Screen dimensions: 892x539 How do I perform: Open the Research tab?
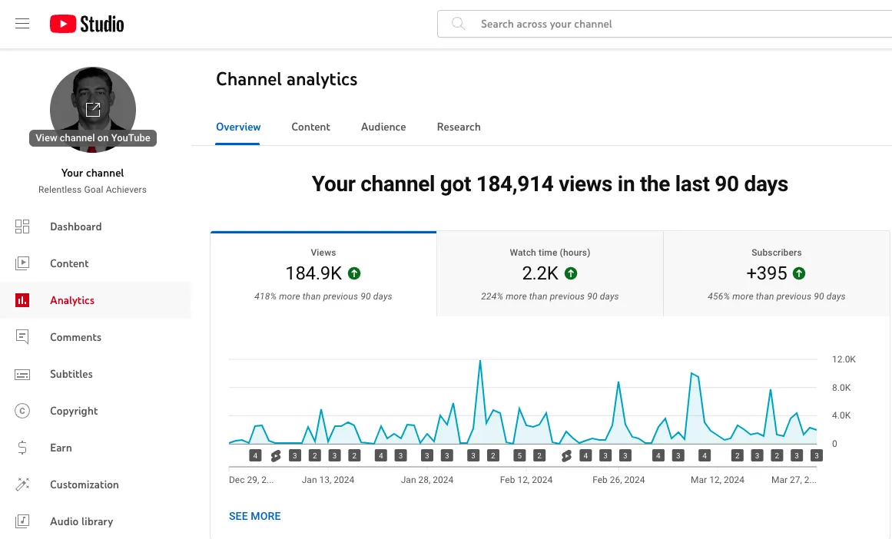(459, 127)
